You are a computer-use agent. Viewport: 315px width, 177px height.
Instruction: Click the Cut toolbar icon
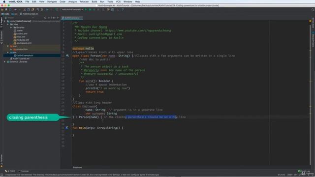pos(25,10)
